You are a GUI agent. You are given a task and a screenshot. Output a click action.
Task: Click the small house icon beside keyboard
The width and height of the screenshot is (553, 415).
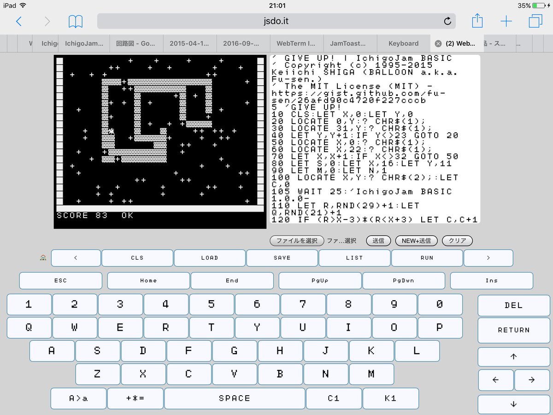43,258
